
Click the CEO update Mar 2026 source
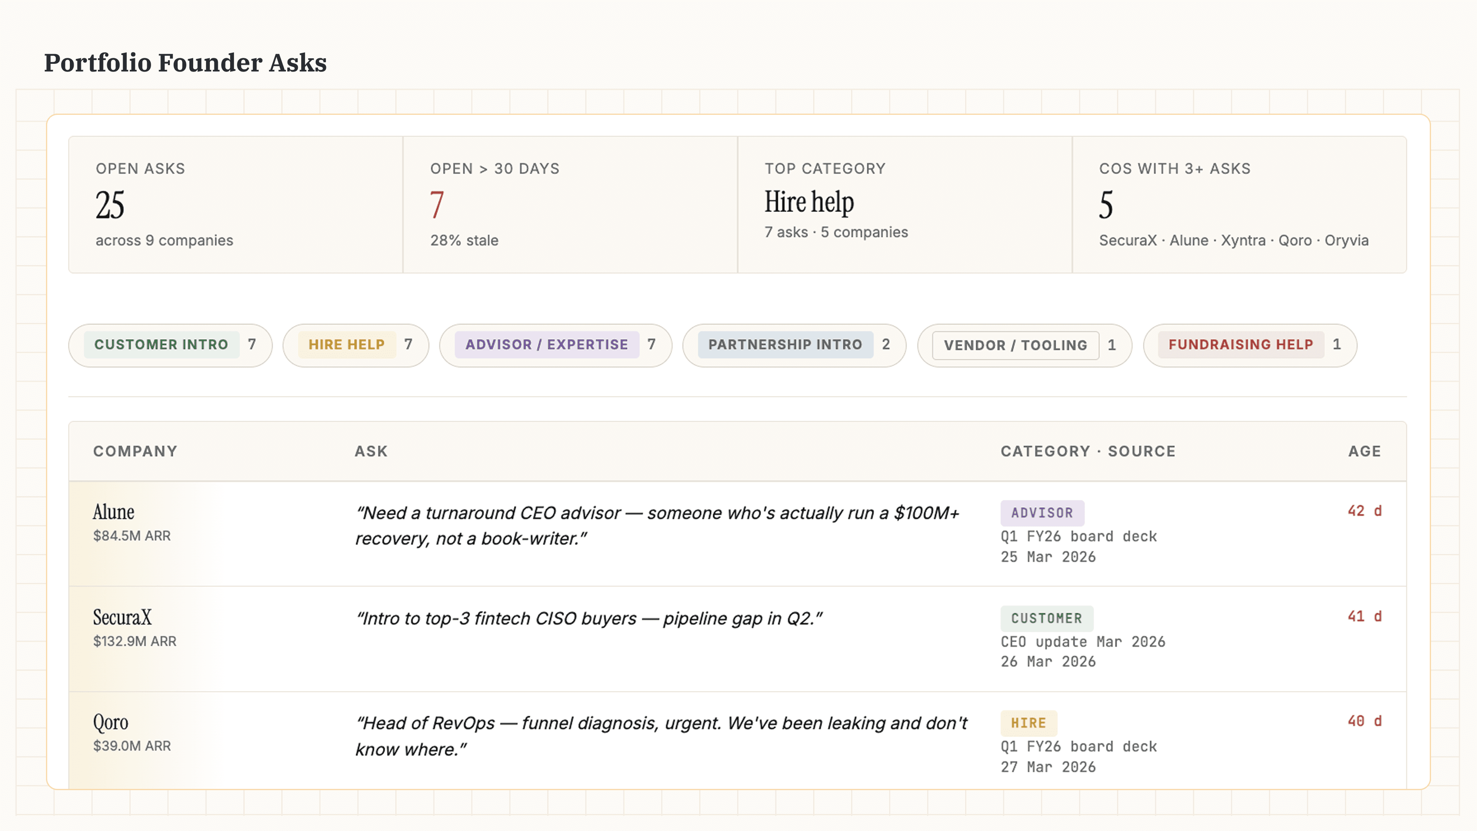[x=1083, y=642]
